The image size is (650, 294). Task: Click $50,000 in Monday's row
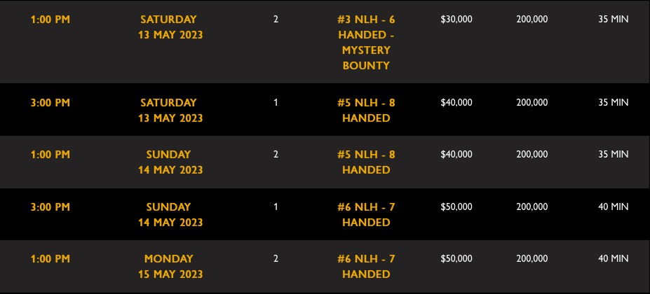(x=456, y=259)
